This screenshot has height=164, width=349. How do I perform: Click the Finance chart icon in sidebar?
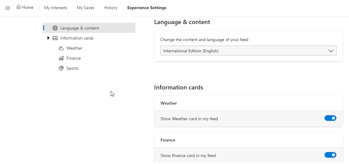61,58
